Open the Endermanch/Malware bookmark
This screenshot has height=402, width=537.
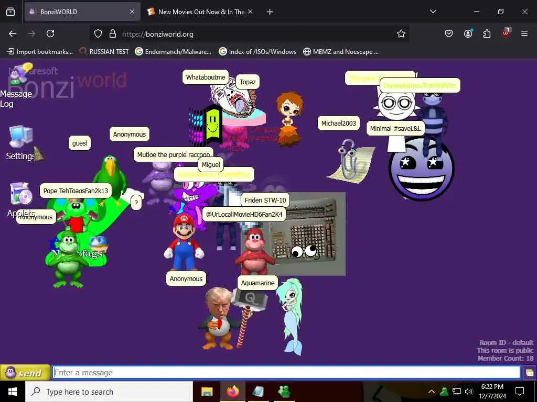pos(173,52)
